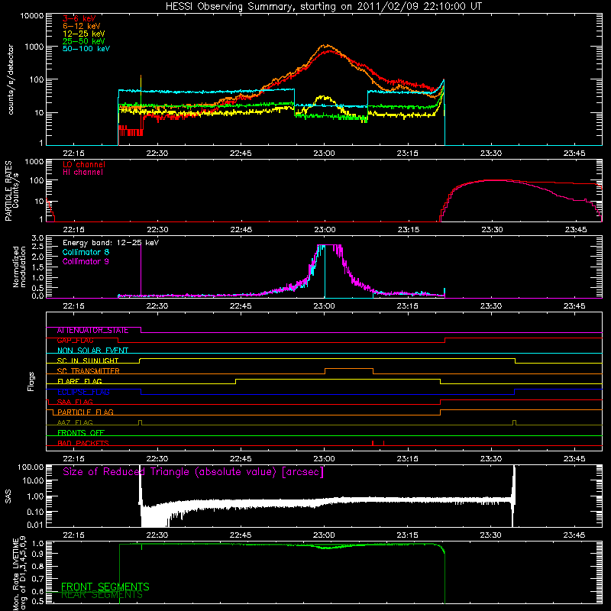The width and height of the screenshot is (611, 611).
Task: Click the BAD_PACKETS flag label
Action: [x=83, y=444]
